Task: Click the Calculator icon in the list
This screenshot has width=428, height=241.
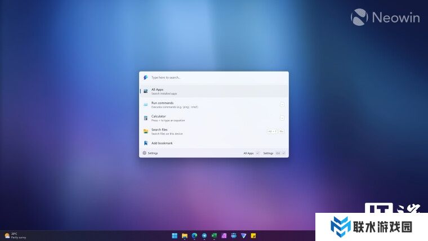Action: 146,118
